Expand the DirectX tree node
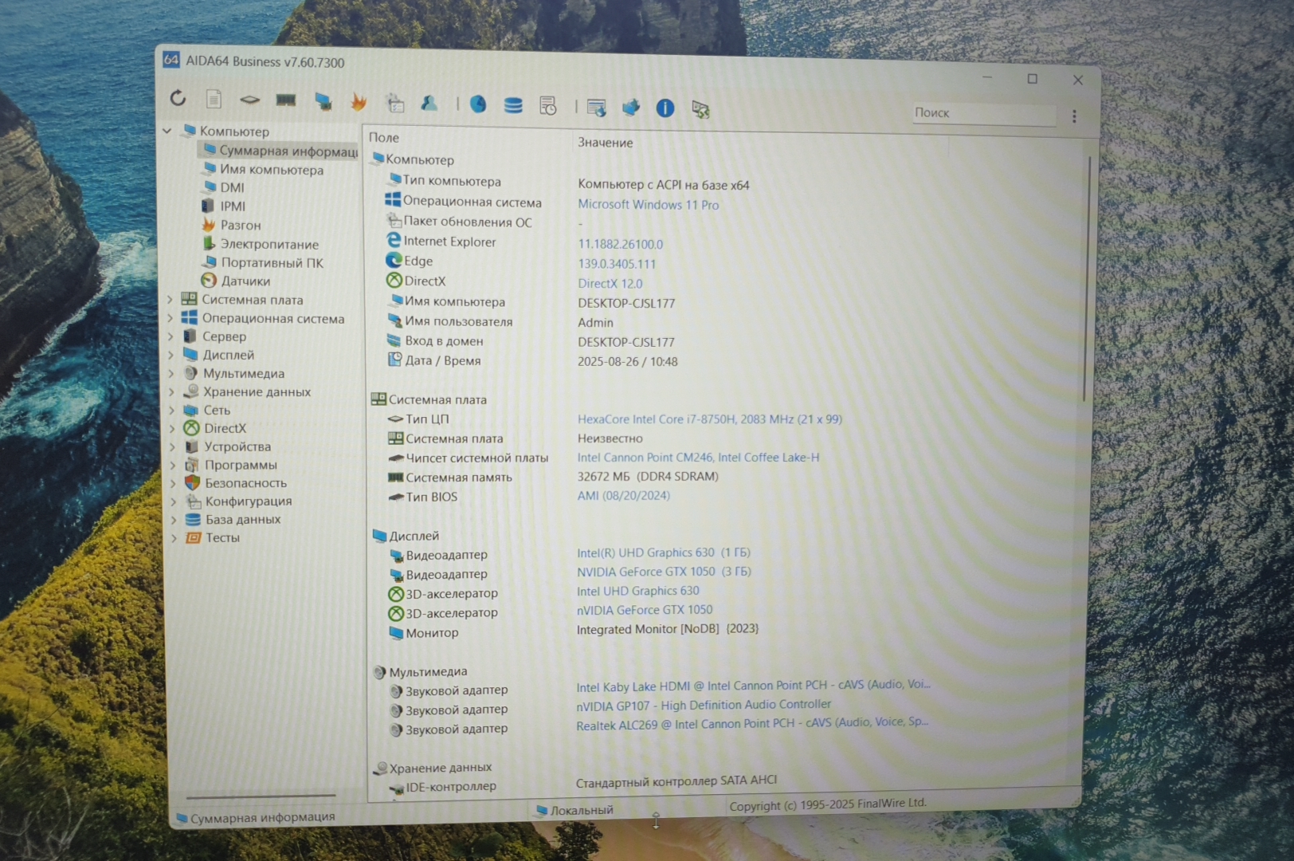Image resolution: width=1294 pixels, height=861 pixels. [171, 428]
